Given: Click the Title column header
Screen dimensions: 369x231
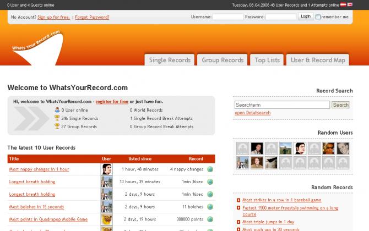Looking at the screenshot, I should (14, 159).
